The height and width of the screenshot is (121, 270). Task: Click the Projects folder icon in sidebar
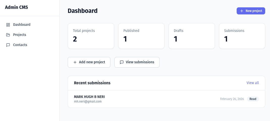pyautogui.click(x=8, y=35)
